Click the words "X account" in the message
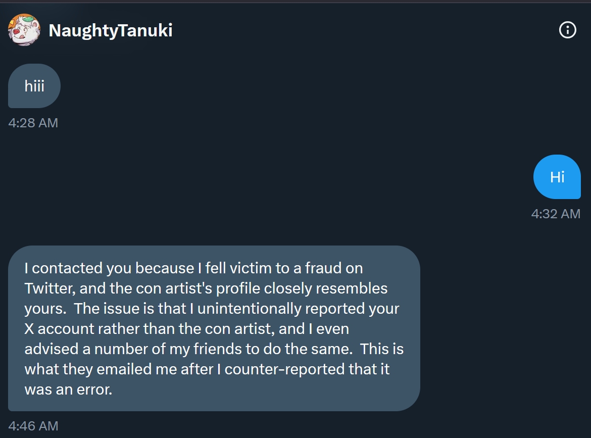 60,329
